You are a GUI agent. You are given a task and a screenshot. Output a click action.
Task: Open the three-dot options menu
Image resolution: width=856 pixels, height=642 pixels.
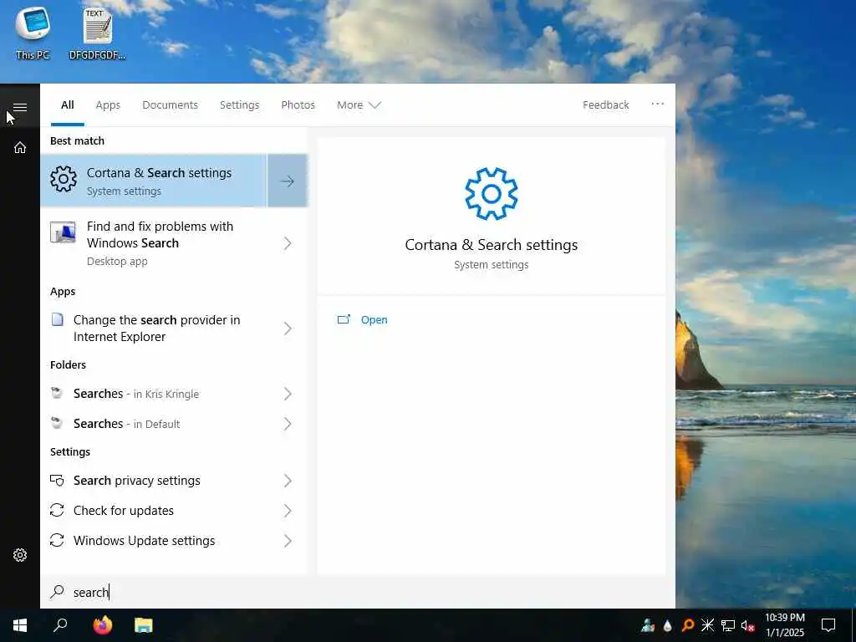[657, 104]
